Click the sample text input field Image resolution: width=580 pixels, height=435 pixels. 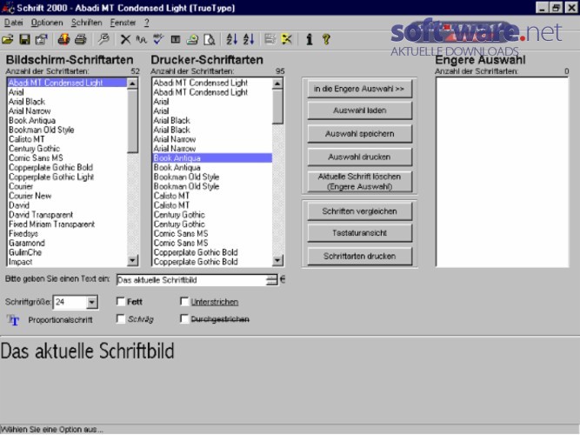click(x=191, y=280)
